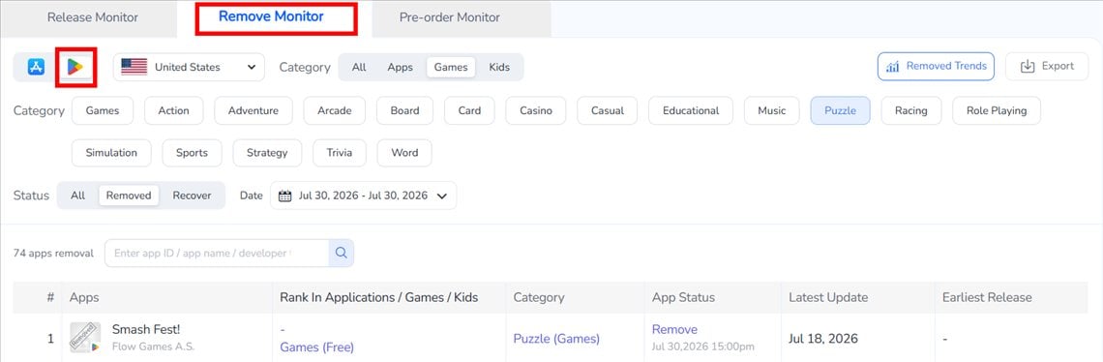Viewport: 1103px width, 362px height.
Task: Filter by Action category
Action: tap(174, 110)
